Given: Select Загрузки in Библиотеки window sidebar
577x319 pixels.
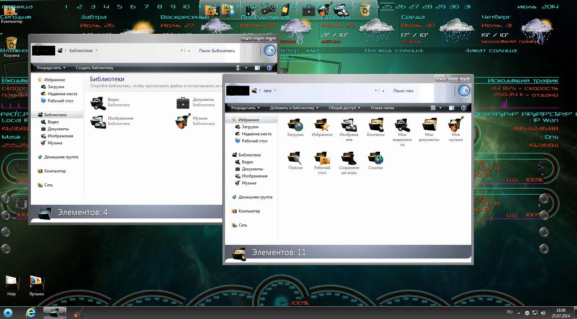Looking at the screenshot, I should pos(52,87).
